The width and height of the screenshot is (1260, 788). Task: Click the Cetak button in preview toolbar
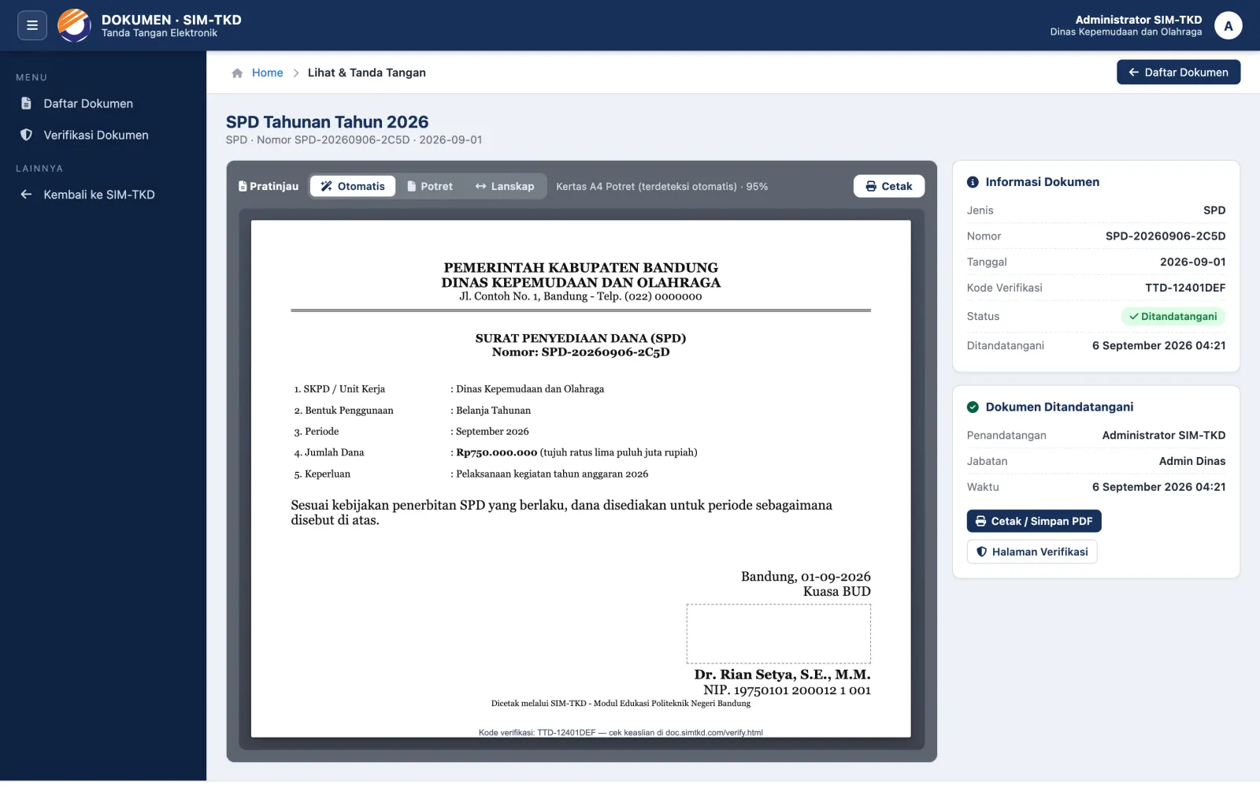pos(888,186)
